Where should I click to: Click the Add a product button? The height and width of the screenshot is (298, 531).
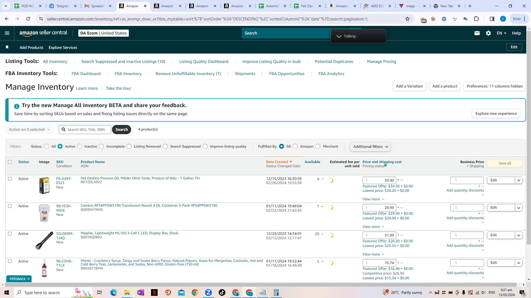point(445,86)
